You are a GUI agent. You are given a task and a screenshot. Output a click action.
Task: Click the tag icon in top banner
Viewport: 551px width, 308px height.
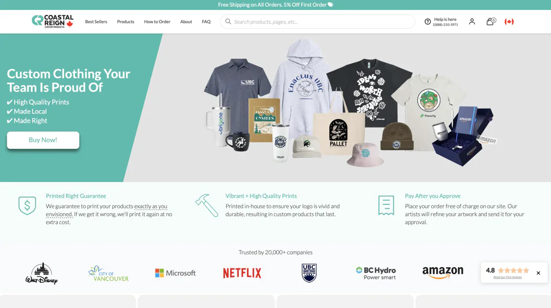(330, 4)
